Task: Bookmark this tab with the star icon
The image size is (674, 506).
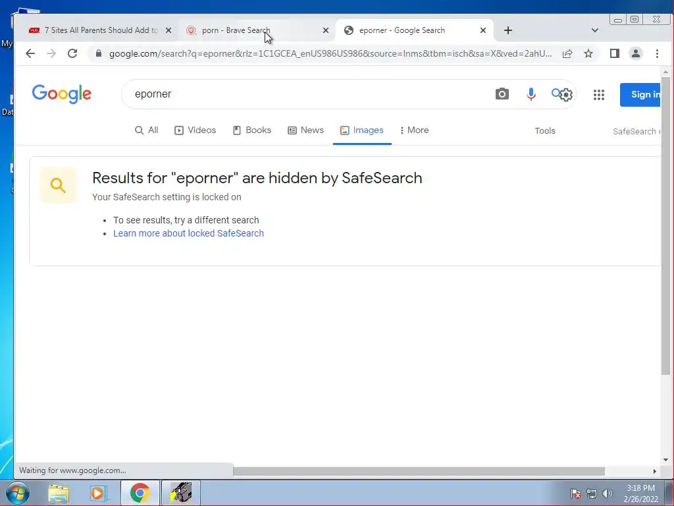Action: coord(588,53)
